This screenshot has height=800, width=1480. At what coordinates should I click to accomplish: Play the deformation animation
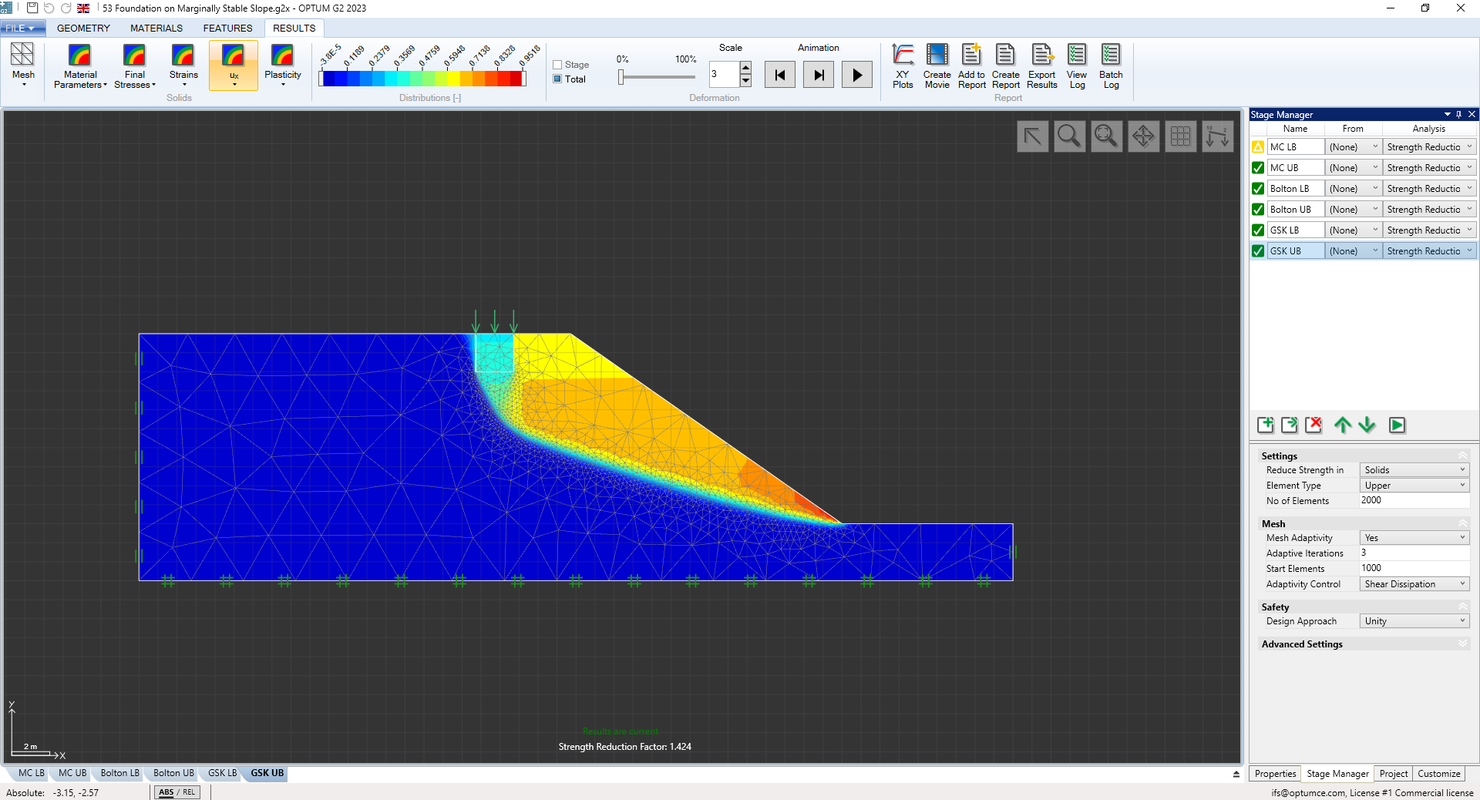tap(857, 75)
